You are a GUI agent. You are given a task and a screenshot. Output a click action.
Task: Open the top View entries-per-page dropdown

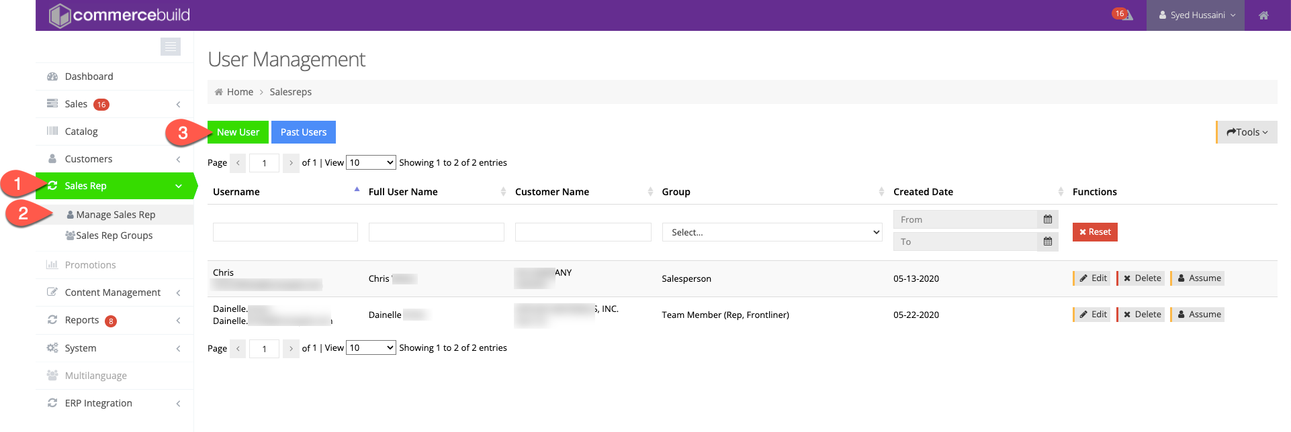(x=370, y=162)
